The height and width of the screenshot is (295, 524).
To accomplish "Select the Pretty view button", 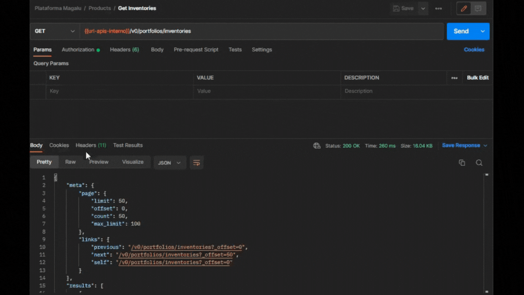I will click(44, 162).
